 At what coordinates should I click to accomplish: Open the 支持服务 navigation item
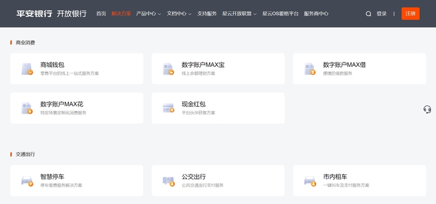[207, 14]
